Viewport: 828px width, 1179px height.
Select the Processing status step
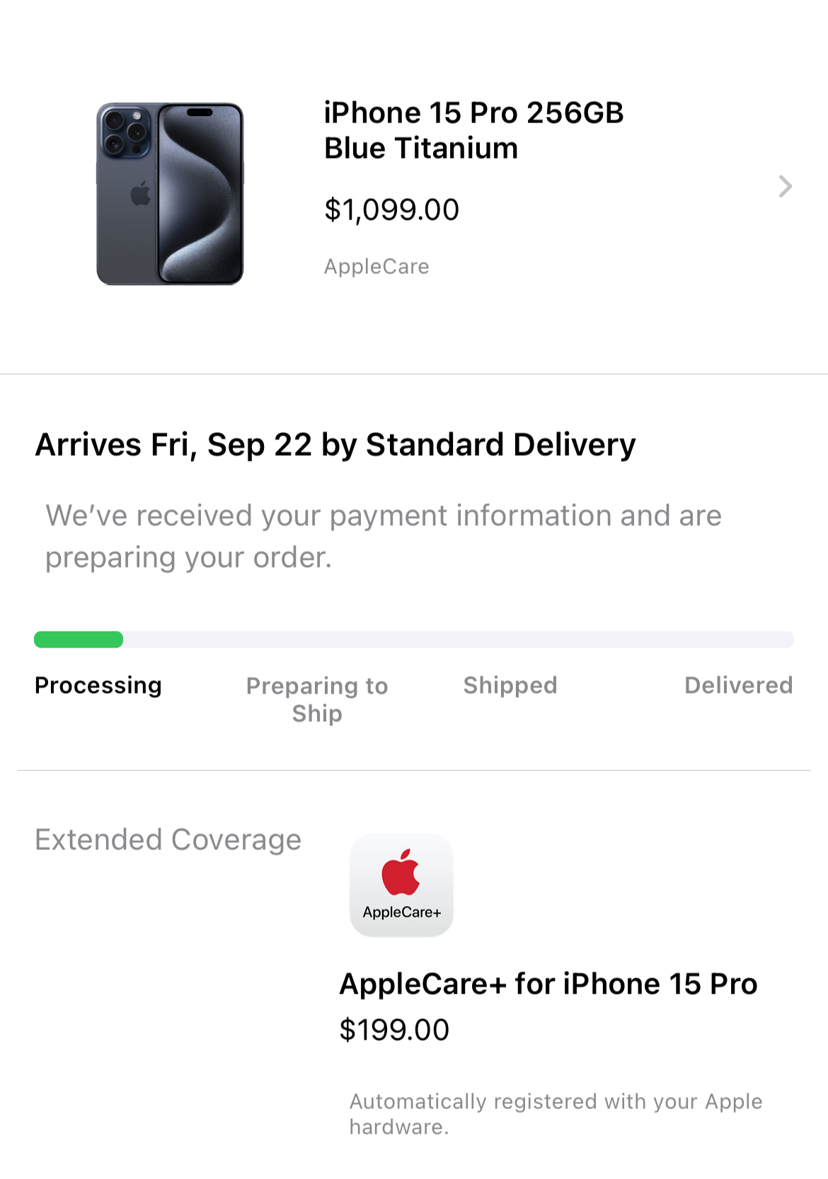pos(98,685)
